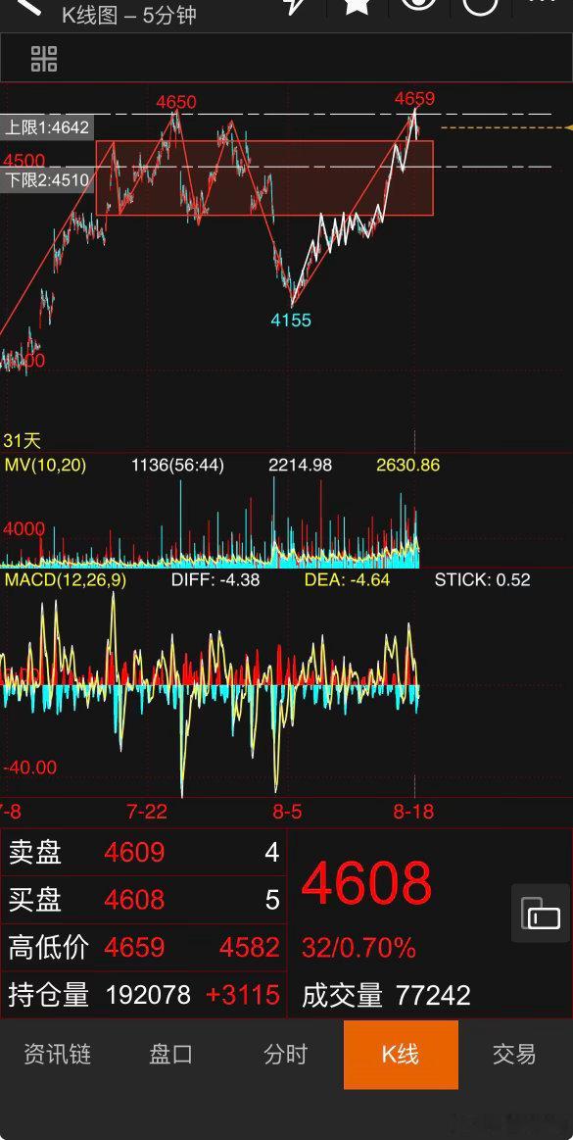Tap the STICK: 0.52 readout

(x=482, y=579)
